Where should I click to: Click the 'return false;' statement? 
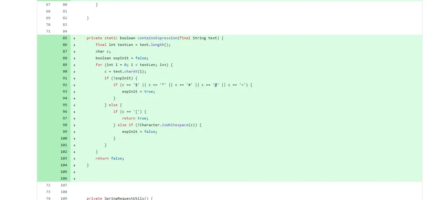(110, 158)
